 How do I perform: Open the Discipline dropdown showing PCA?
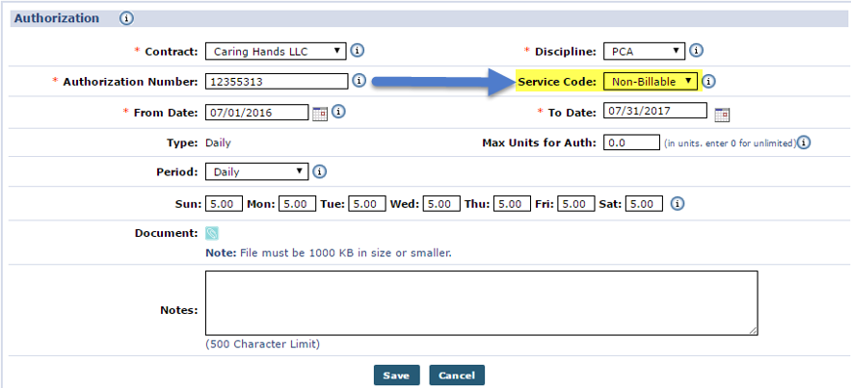click(x=644, y=51)
